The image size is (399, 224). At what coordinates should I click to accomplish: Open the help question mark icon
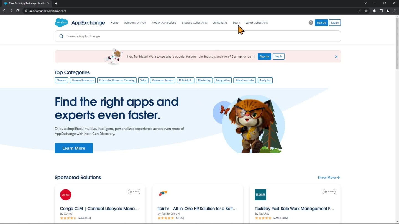pos(311,23)
